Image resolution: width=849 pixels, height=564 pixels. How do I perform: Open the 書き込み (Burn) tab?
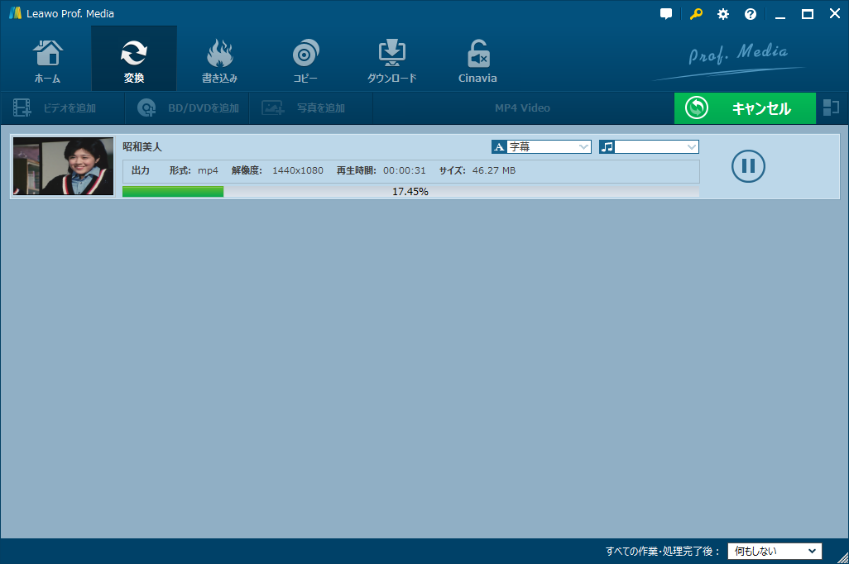click(x=220, y=60)
